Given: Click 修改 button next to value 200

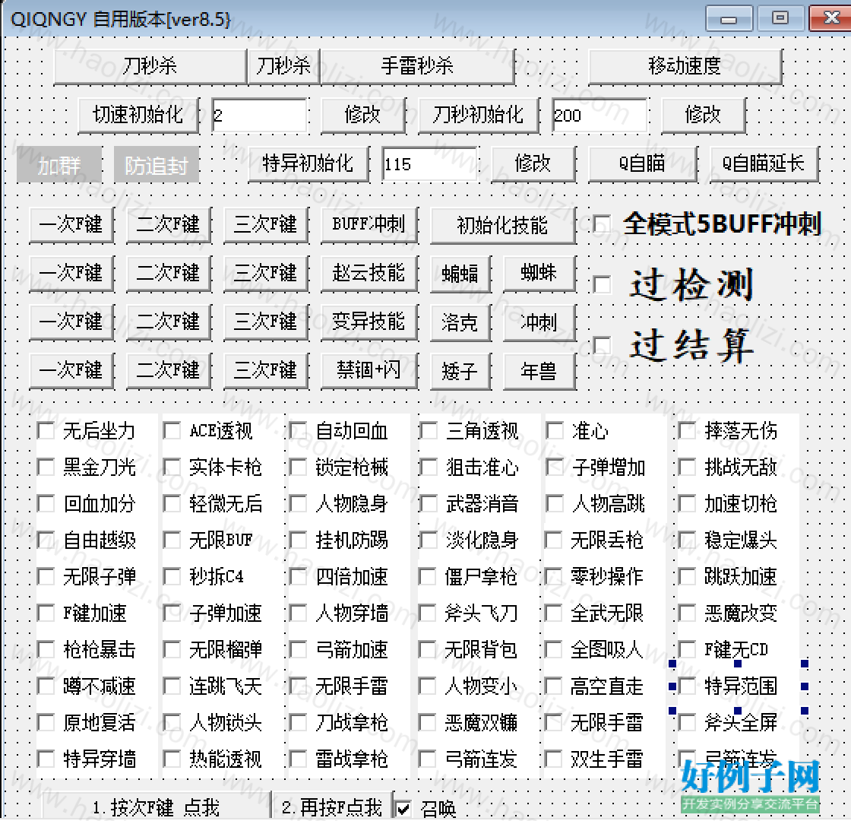Looking at the screenshot, I should [704, 115].
